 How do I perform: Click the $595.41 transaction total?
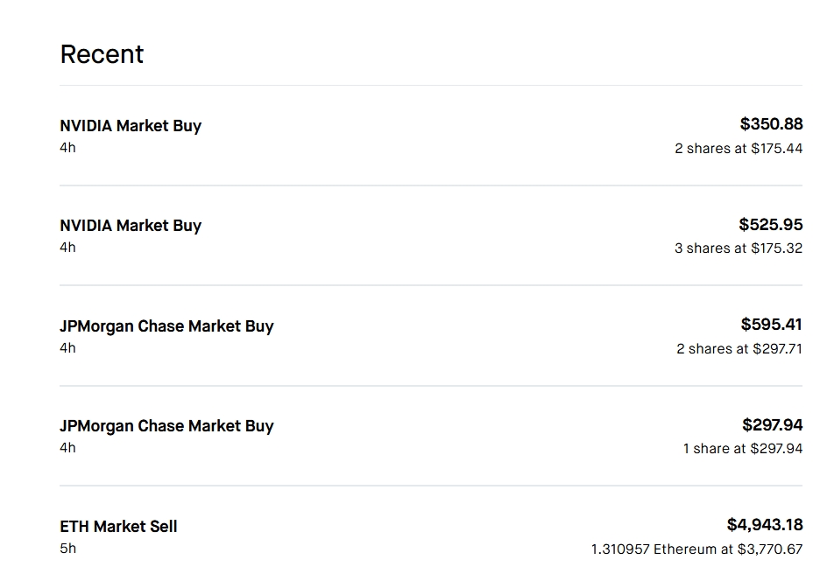click(x=771, y=325)
